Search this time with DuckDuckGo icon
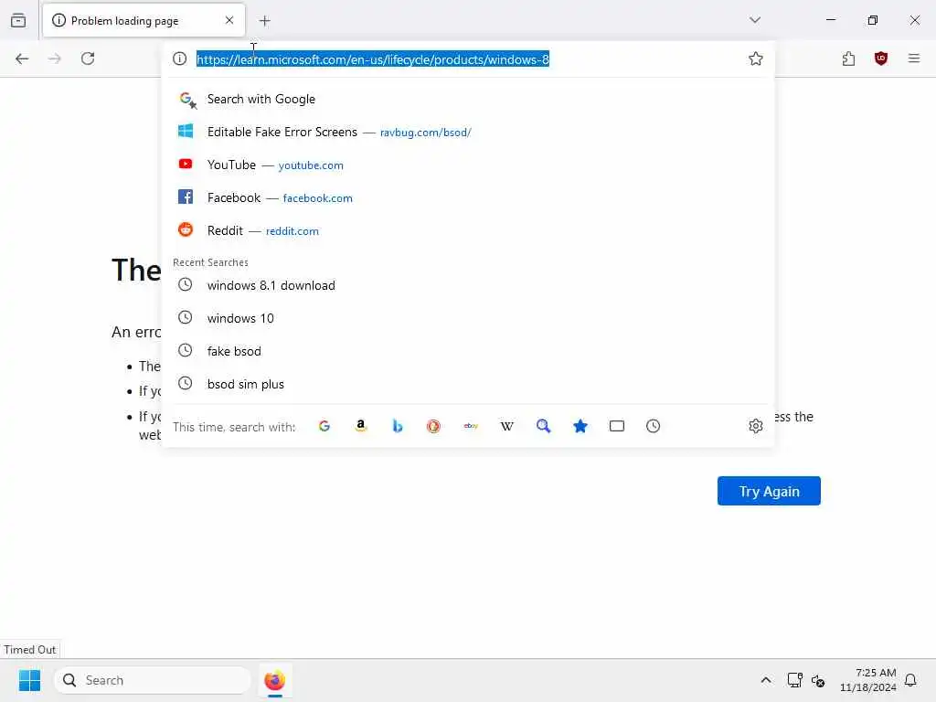936x702 pixels. coord(433,426)
